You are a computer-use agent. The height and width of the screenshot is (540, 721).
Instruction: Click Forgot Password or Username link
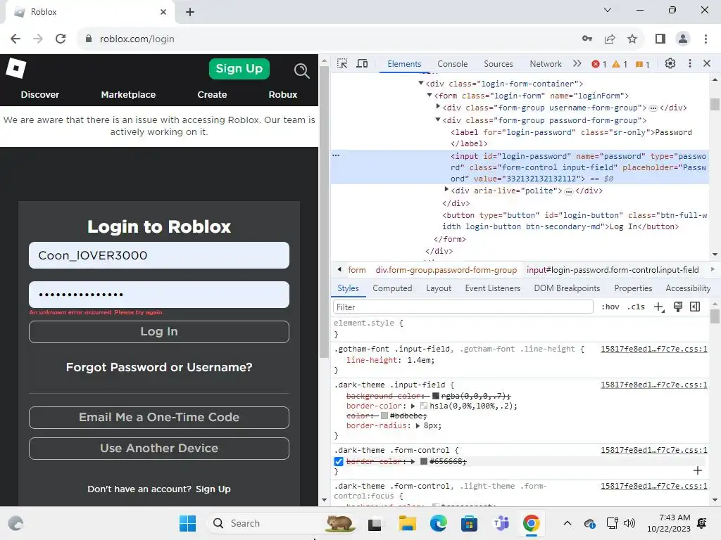click(x=159, y=367)
